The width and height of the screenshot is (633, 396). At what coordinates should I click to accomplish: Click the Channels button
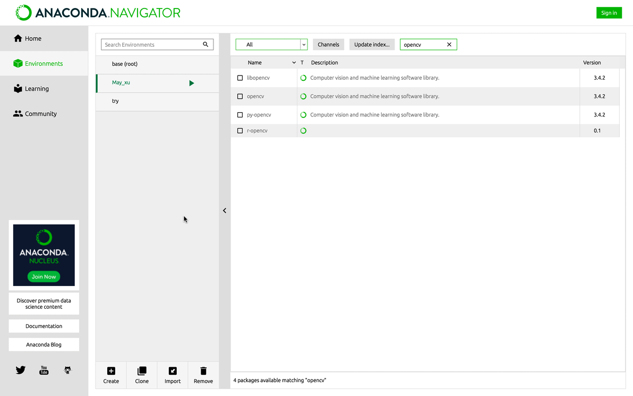point(328,45)
